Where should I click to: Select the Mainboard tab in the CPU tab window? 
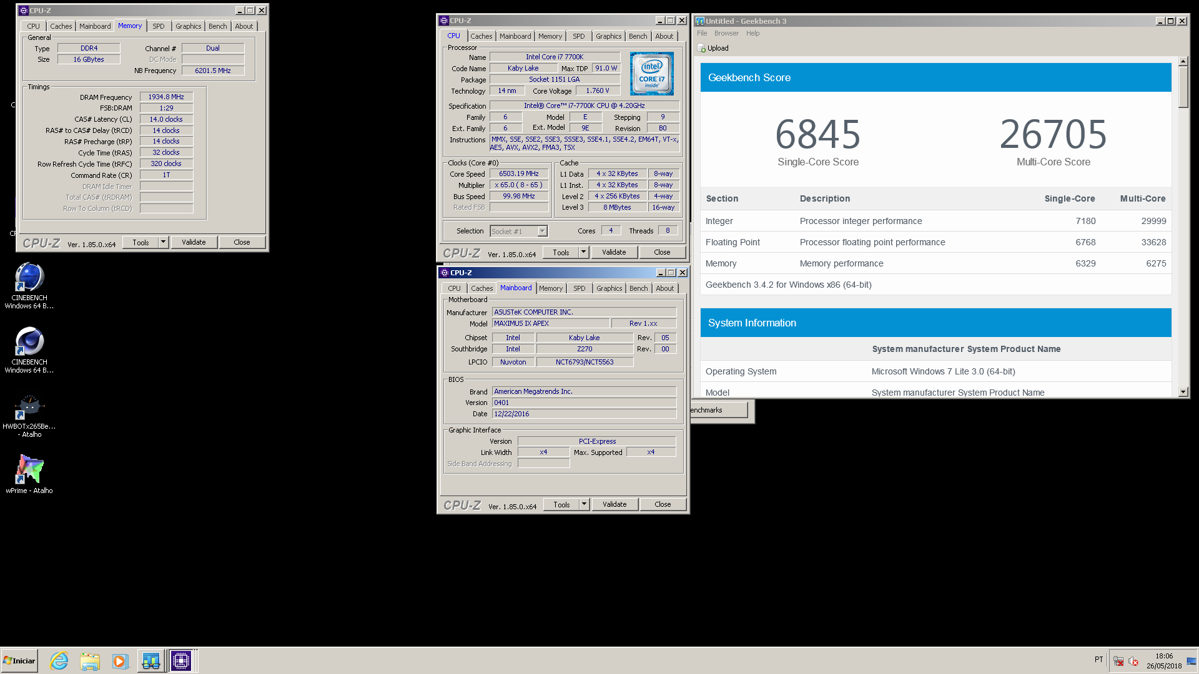click(515, 36)
